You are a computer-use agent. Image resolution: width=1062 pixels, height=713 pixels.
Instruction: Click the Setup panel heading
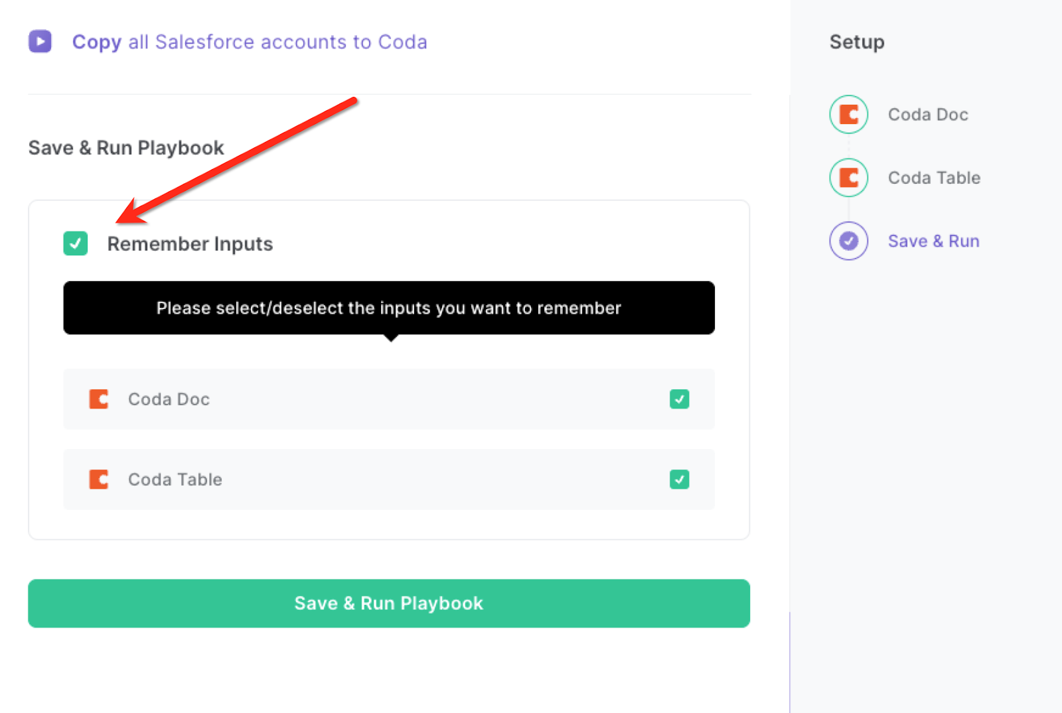tap(857, 42)
